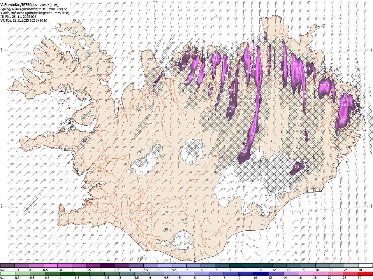Select the pale green 0.1–0.3 swatch in lower scale
The width and height of the screenshot is (373, 280).
click(8, 274)
